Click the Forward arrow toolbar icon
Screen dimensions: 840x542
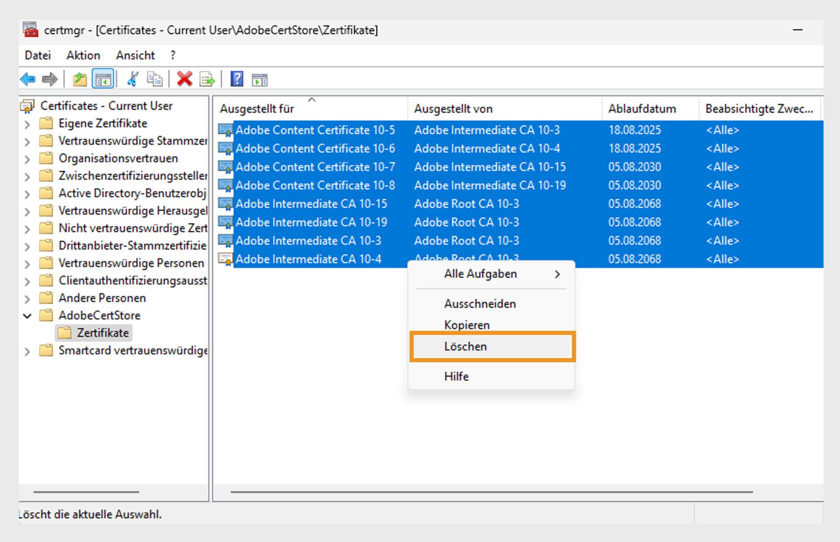49,79
